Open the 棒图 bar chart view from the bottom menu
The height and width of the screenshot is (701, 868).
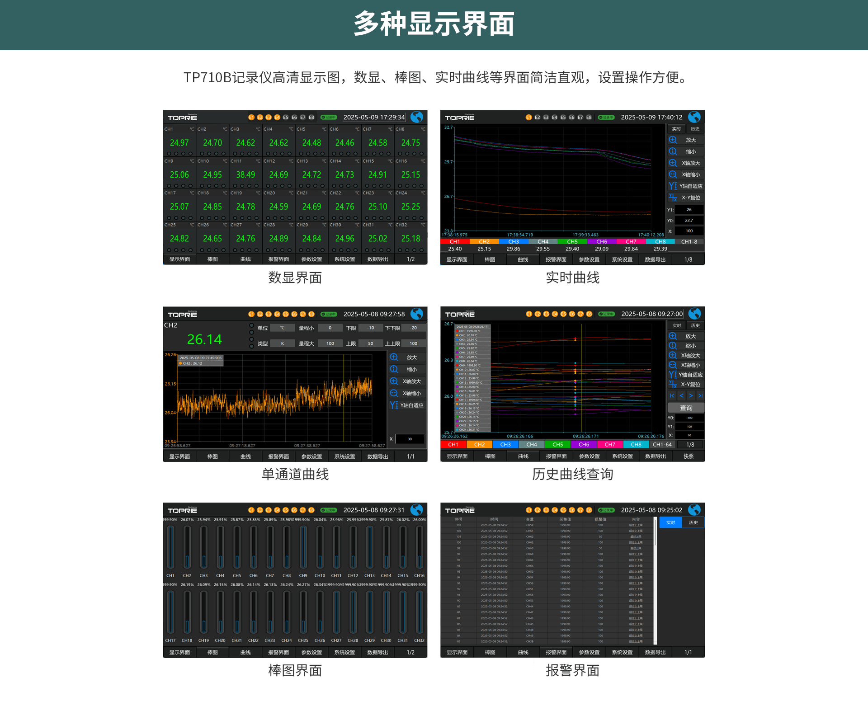click(212, 259)
